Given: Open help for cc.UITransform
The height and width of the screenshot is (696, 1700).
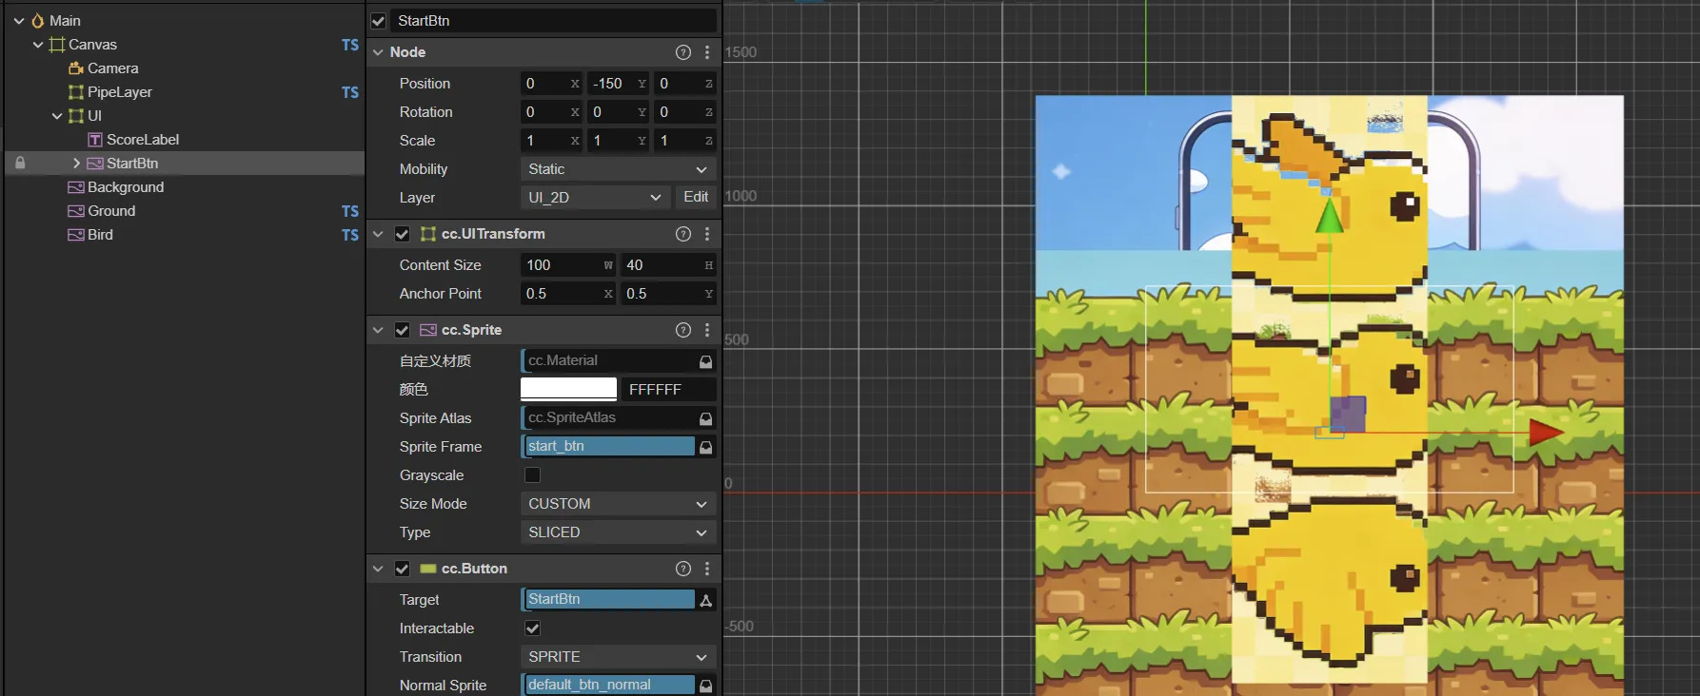Looking at the screenshot, I should 683,234.
